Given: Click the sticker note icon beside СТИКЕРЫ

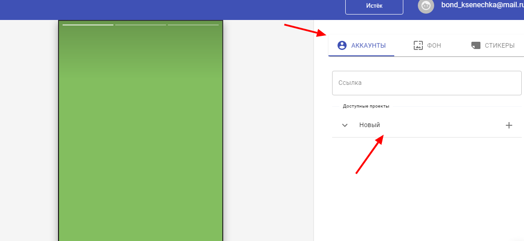Looking at the screenshot, I should 476,45.
